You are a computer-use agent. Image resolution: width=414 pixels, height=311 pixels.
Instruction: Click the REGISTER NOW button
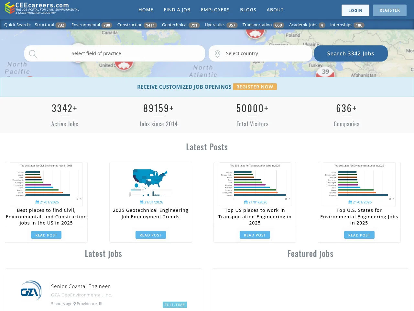click(x=255, y=87)
